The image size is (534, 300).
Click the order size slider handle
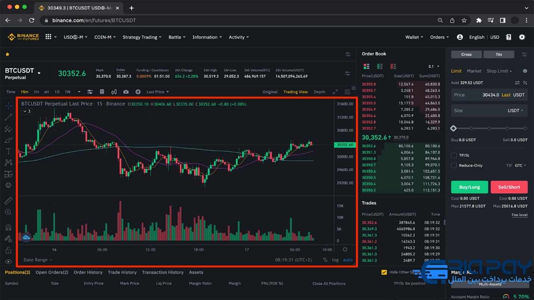pyautogui.click(x=453, y=128)
